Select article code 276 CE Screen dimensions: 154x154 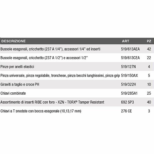(x=126, y=111)
